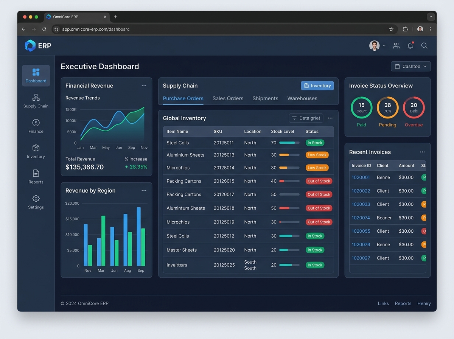Viewport: 454px width, 339px height.
Task: Click the Hemry footer link
Action: coord(424,303)
